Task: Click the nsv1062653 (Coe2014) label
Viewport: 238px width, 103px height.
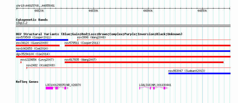Action: coord(32,48)
